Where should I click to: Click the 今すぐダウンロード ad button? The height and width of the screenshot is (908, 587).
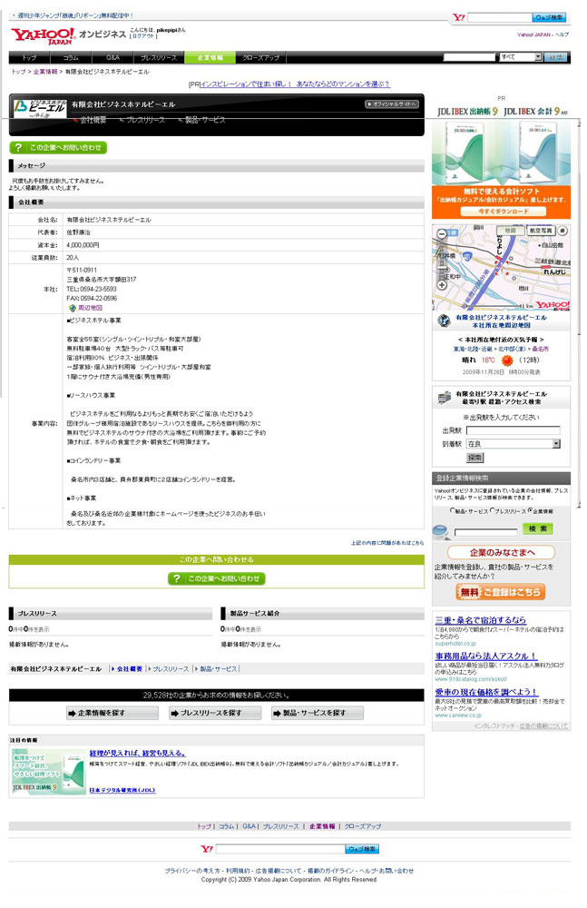pos(503,212)
